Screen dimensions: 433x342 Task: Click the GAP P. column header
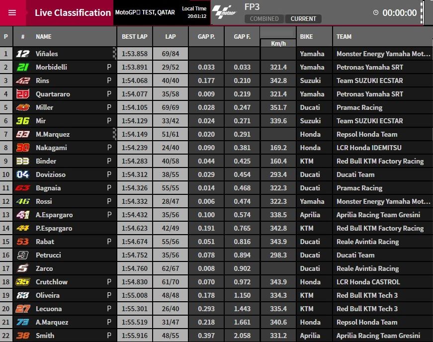(x=206, y=36)
